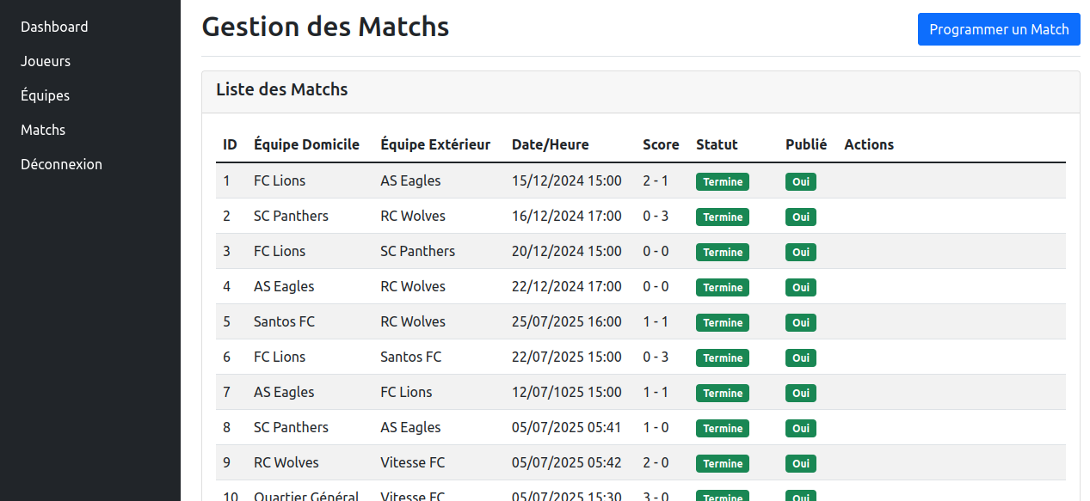Click the Termine status of match 5
The image size is (1090, 501).
tap(722, 323)
